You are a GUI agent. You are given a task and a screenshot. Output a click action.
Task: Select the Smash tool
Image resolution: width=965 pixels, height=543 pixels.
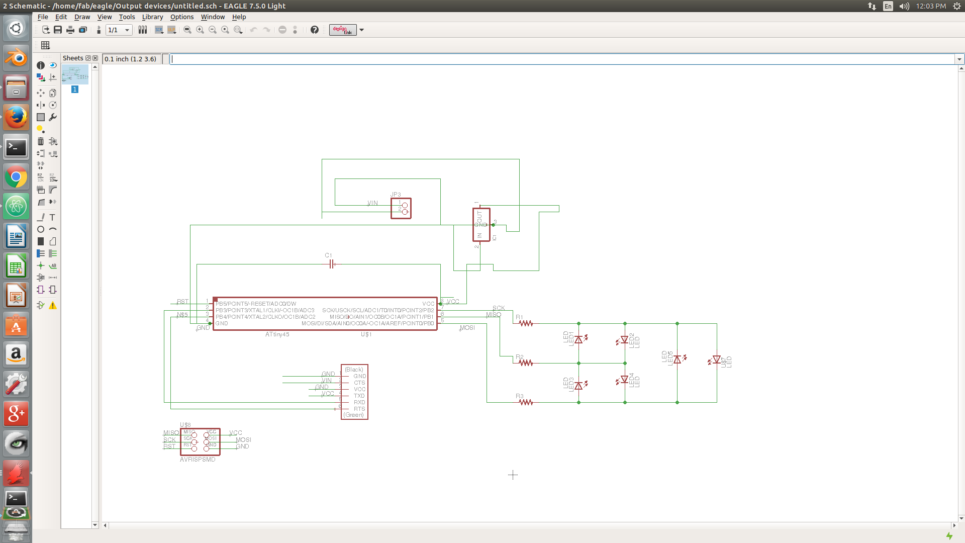click(x=41, y=190)
